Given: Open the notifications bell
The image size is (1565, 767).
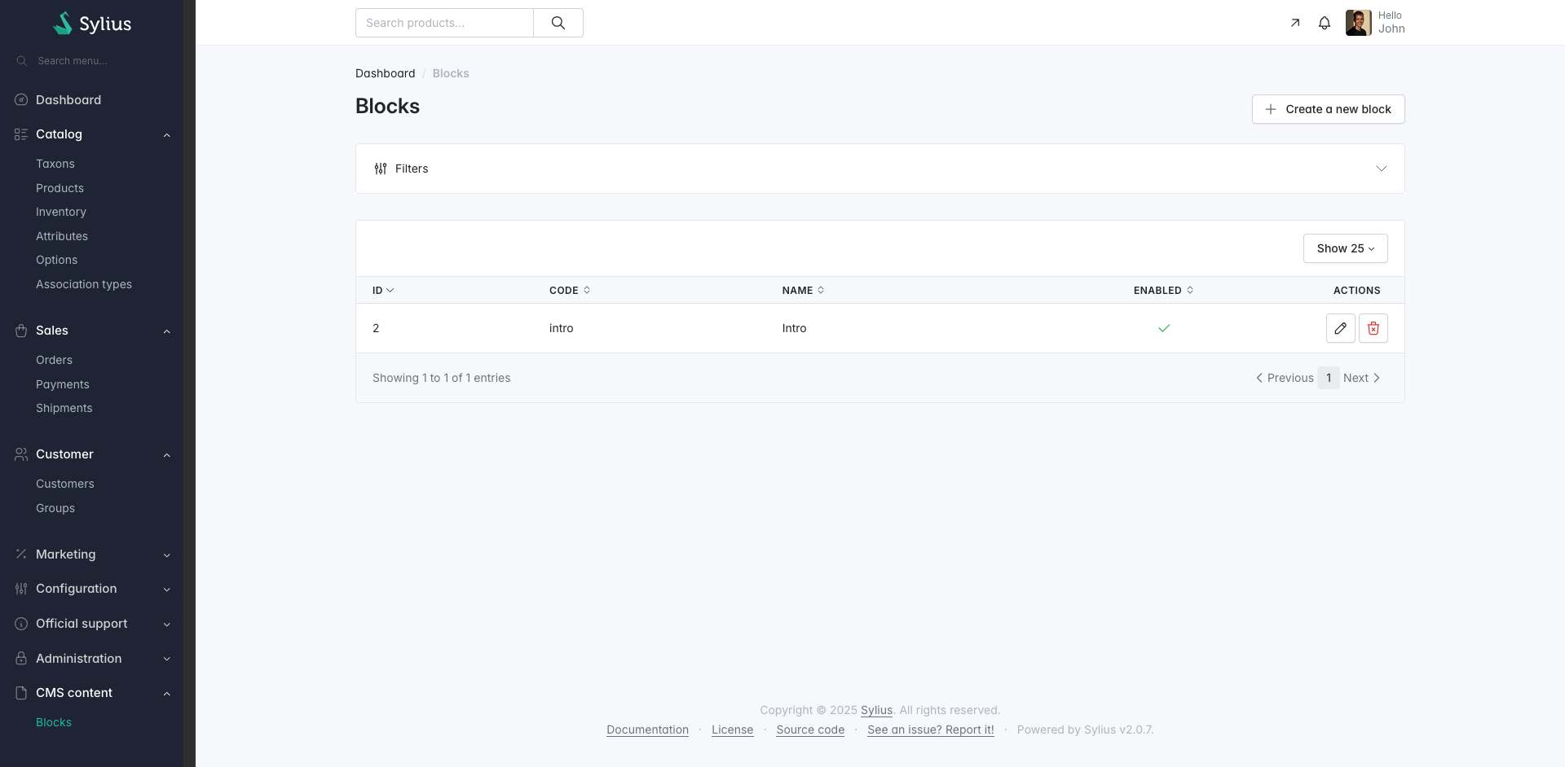Looking at the screenshot, I should [x=1324, y=23].
